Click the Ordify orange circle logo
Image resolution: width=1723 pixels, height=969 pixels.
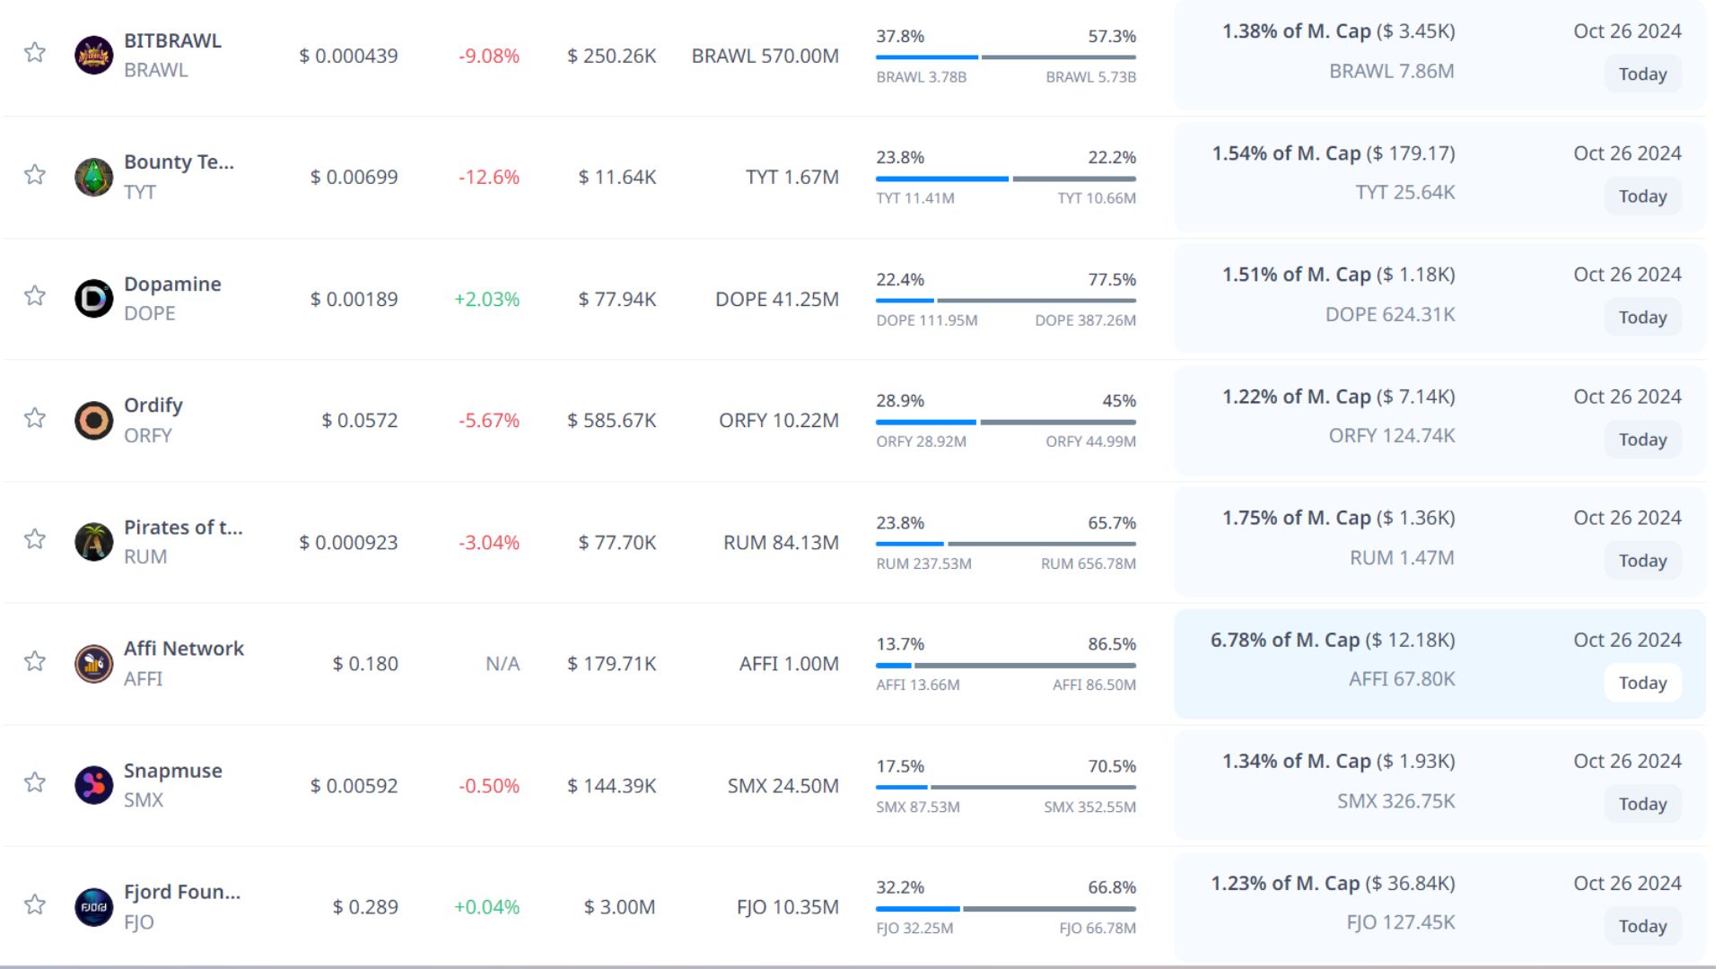pos(93,420)
